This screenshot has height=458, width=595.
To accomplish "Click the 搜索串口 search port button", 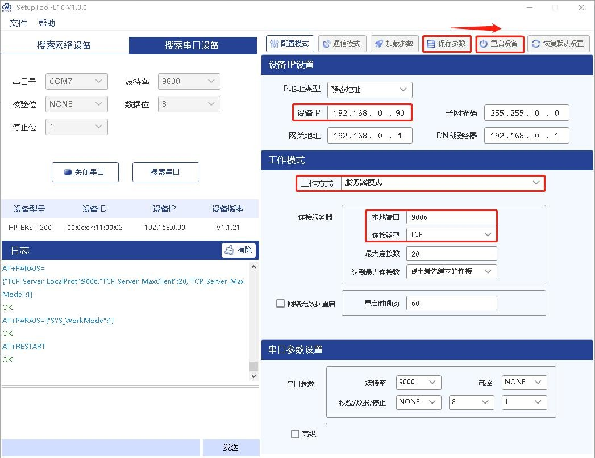I will click(x=165, y=173).
